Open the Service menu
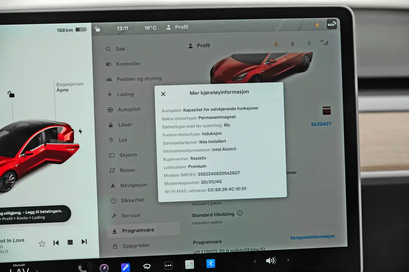 coord(126,215)
